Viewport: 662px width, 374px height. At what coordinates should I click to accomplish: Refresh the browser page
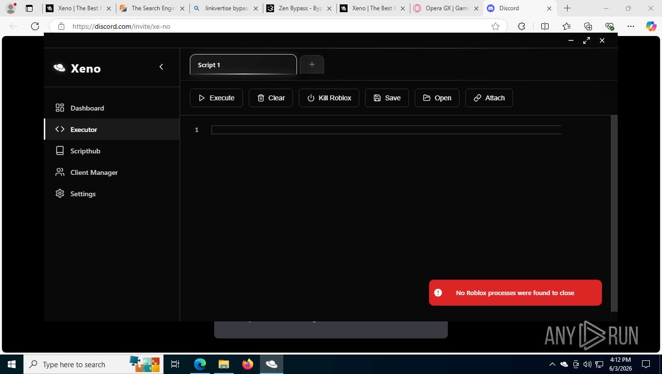click(x=35, y=26)
